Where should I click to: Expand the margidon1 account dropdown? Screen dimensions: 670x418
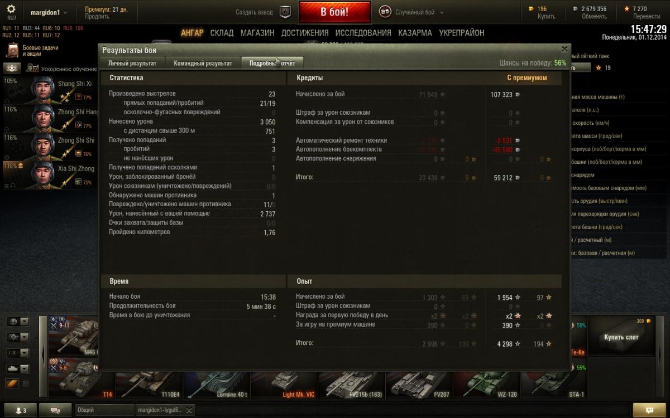tap(49, 12)
